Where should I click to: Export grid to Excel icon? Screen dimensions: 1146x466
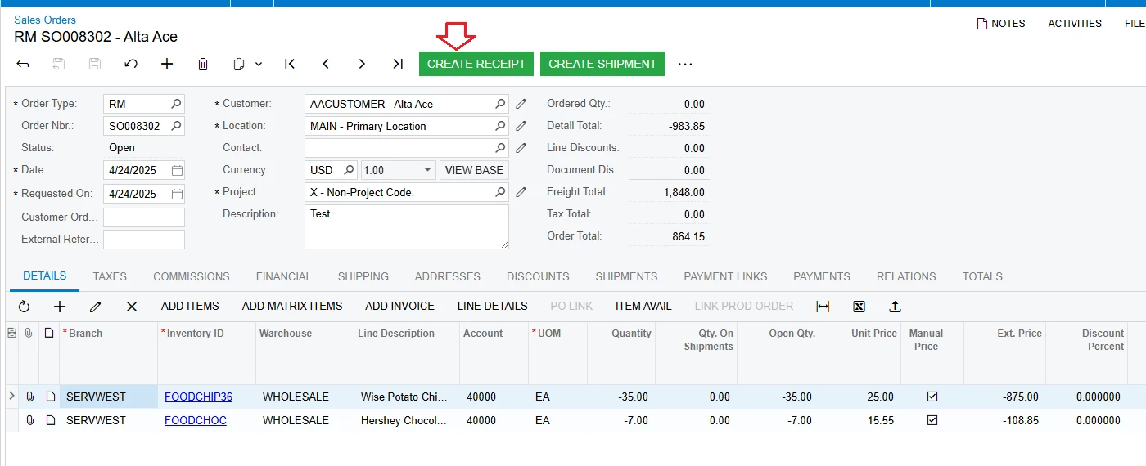pyautogui.click(x=859, y=307)
